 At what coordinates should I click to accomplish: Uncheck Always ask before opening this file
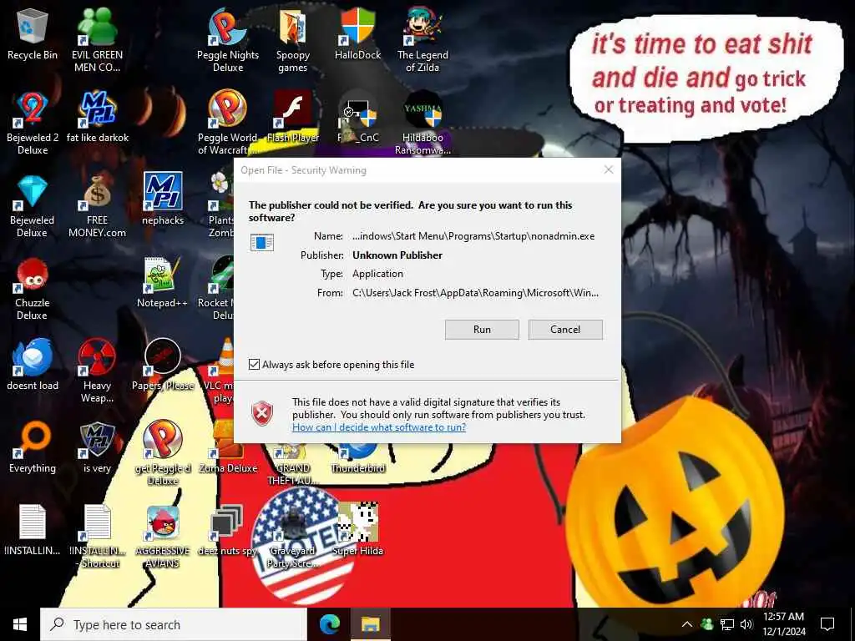pyautogui.click(x=254, y=364)
